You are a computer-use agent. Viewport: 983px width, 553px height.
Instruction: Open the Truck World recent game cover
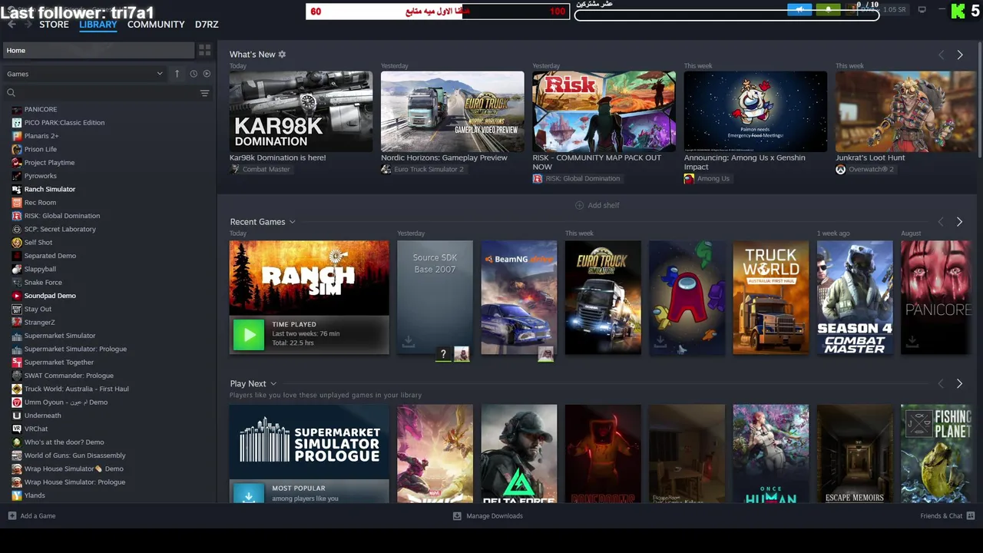tap(770, 298)
